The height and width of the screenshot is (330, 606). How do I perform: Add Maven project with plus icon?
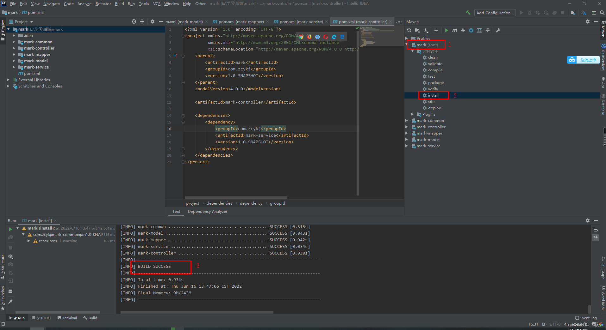point(436,30)
